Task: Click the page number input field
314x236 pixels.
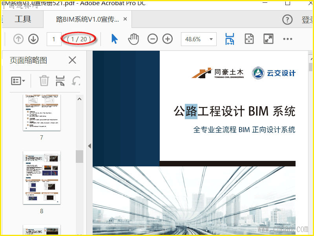Action: pos(54,39)
